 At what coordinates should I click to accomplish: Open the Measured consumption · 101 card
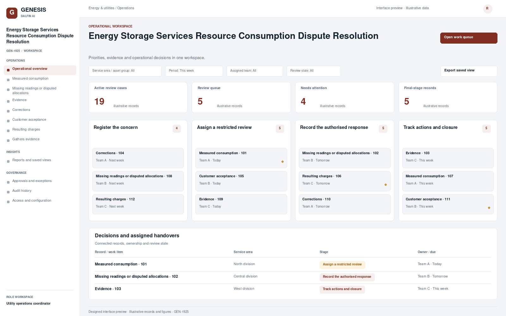tap(241, 158)
